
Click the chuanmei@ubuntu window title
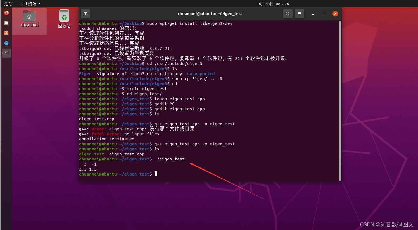coord(210,13)
